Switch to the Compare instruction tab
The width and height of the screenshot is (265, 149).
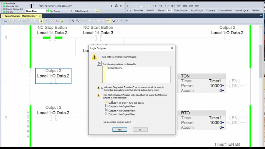pos(211,10)
